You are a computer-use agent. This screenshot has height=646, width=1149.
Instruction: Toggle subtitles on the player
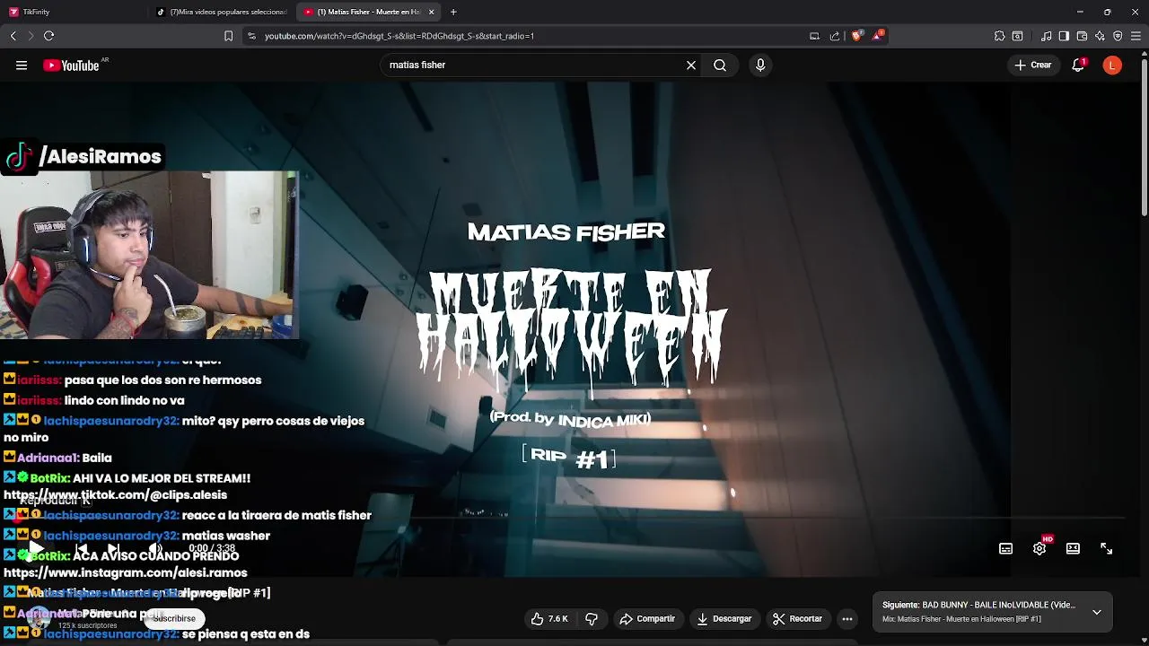click(x=1006, y=548)
